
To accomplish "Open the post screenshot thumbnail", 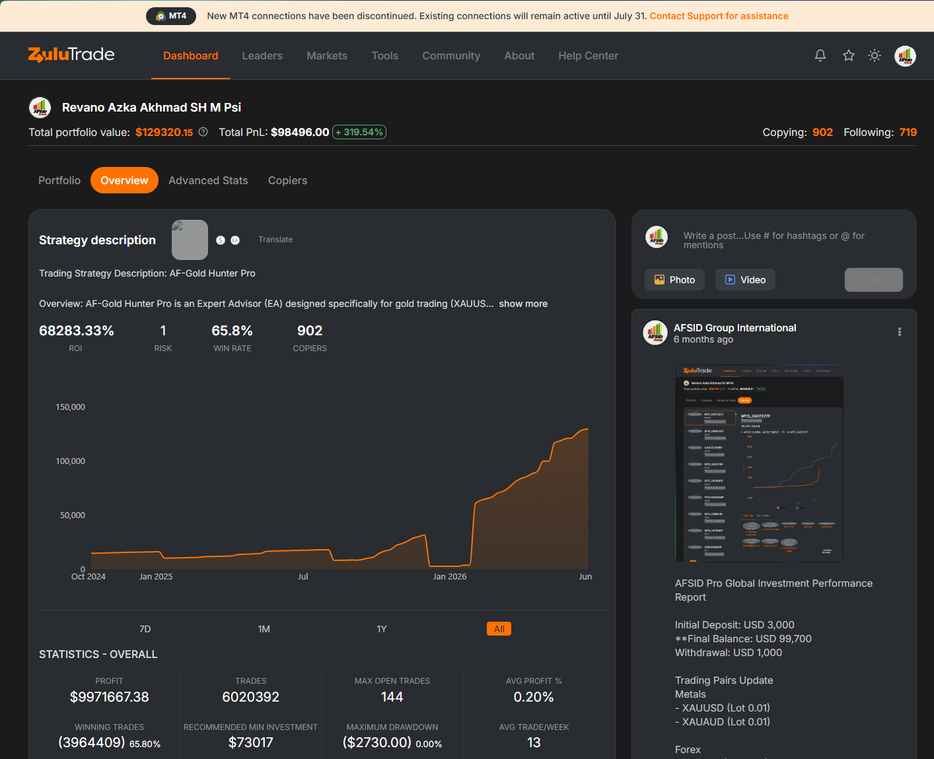I will tap(759, 462).
